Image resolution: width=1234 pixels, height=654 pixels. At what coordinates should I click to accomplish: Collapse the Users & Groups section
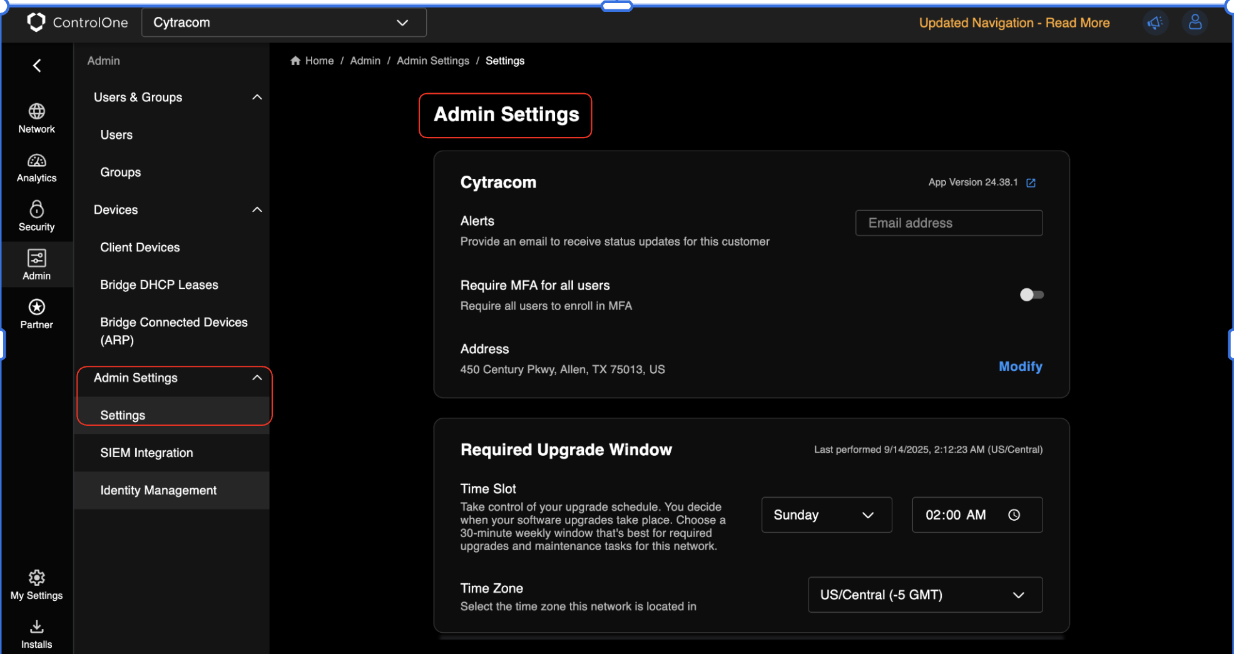[257, 98]
